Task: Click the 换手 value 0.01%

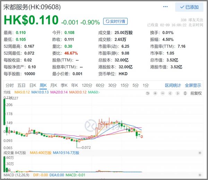Action: (168, 33)
